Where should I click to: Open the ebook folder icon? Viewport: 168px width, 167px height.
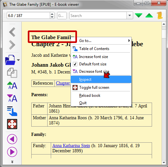(x=10, y=60)
